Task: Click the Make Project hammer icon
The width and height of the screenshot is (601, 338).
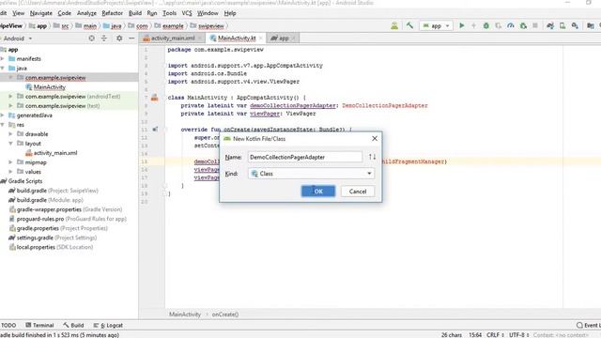Action: [409, 25]
